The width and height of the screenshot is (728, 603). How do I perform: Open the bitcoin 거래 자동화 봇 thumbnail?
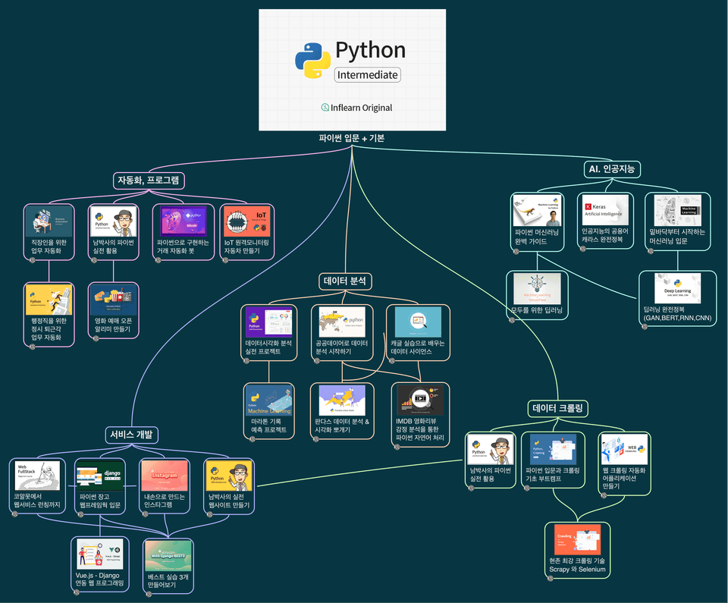[x=184, y=221]
